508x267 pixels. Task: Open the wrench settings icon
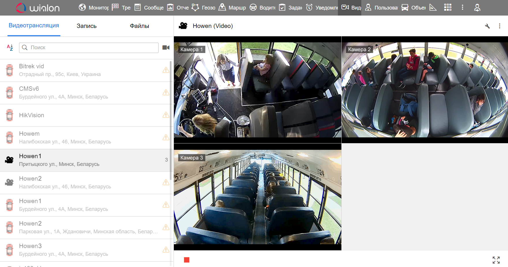[487, 26]
